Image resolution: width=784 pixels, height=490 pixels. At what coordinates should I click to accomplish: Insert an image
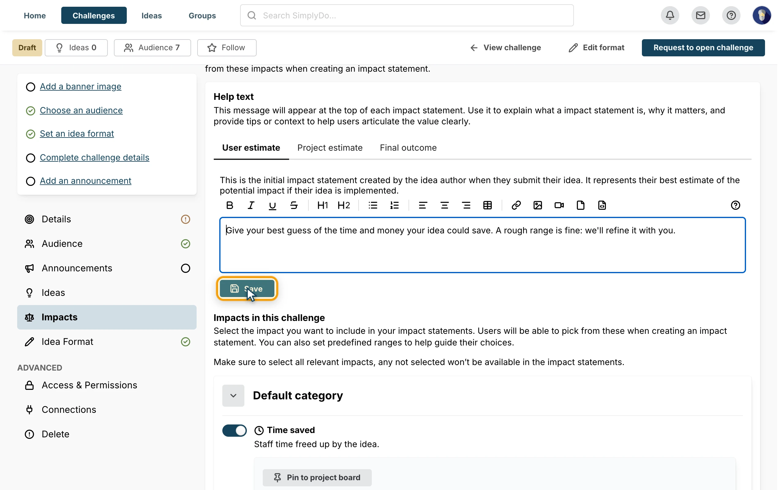[538, 205]
